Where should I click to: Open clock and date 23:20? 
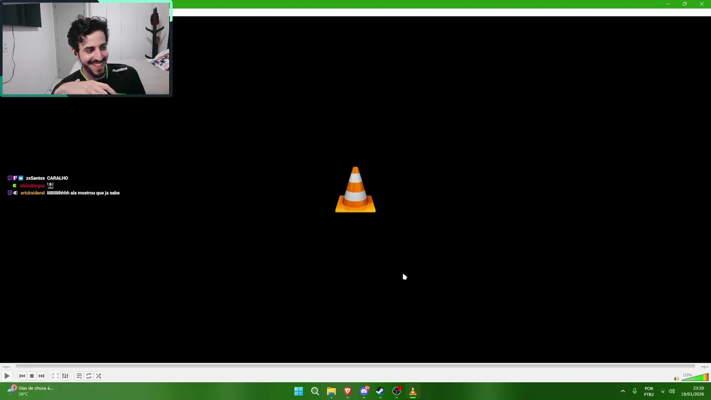[x=693, y=392]
